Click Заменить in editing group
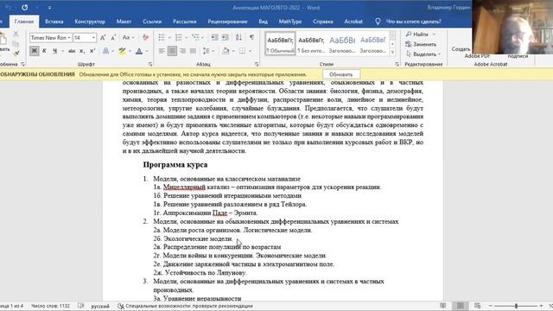The width and height of the screenshot is (553, 311). click(x=421, y=44)
